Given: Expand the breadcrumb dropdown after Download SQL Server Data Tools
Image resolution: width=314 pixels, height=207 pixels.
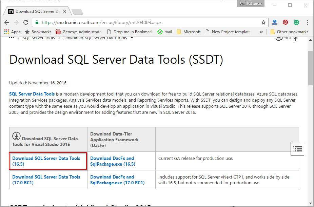Looking at the screenshot, I should pyautogui.click(x=132, y=38).
